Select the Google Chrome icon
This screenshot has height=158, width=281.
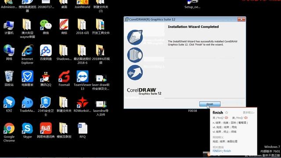(9, 132)
